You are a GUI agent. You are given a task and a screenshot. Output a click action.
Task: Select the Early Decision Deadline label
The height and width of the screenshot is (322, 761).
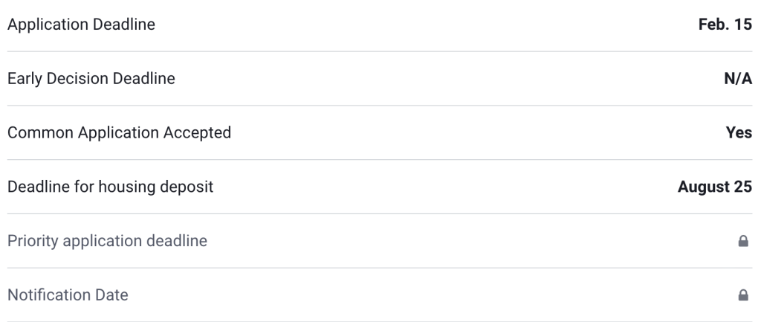tap(91, 79)
